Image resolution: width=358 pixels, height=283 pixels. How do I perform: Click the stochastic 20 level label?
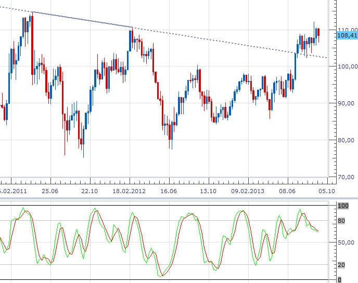click(x=341, y=265)
